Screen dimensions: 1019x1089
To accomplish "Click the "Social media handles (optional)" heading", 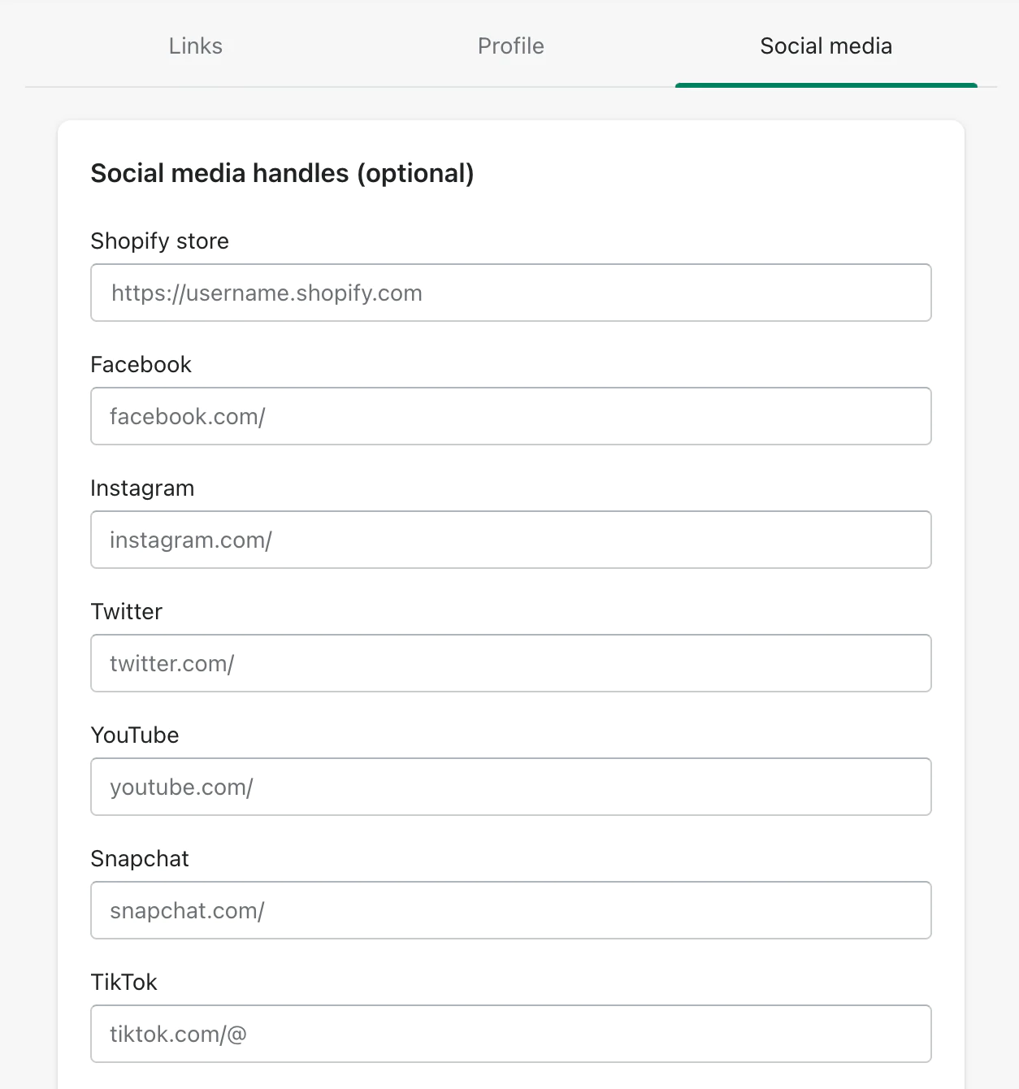I will (282, 173).
